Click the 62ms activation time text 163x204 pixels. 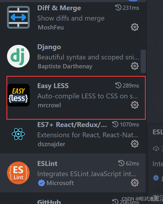tap(132, 163)
